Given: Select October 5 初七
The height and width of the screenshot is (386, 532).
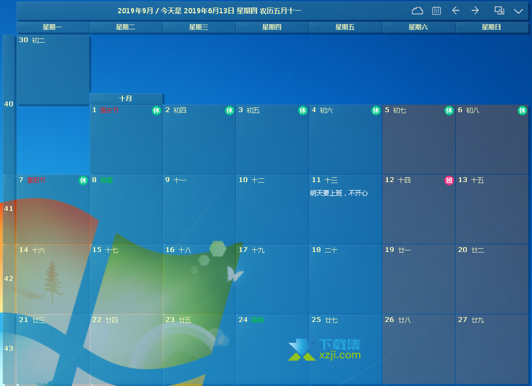Looking at the screenshot, I should point(419,139).
